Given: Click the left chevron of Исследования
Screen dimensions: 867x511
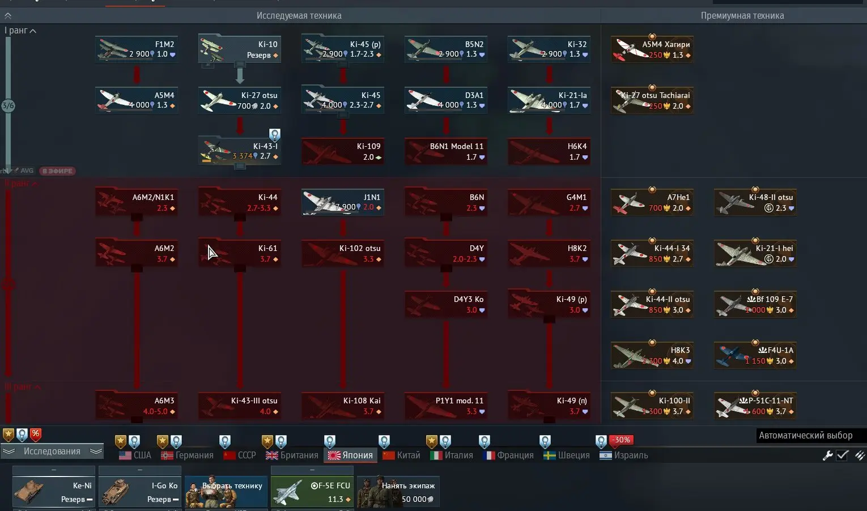Looking at the screenshot, I should [x=8, y=452].
